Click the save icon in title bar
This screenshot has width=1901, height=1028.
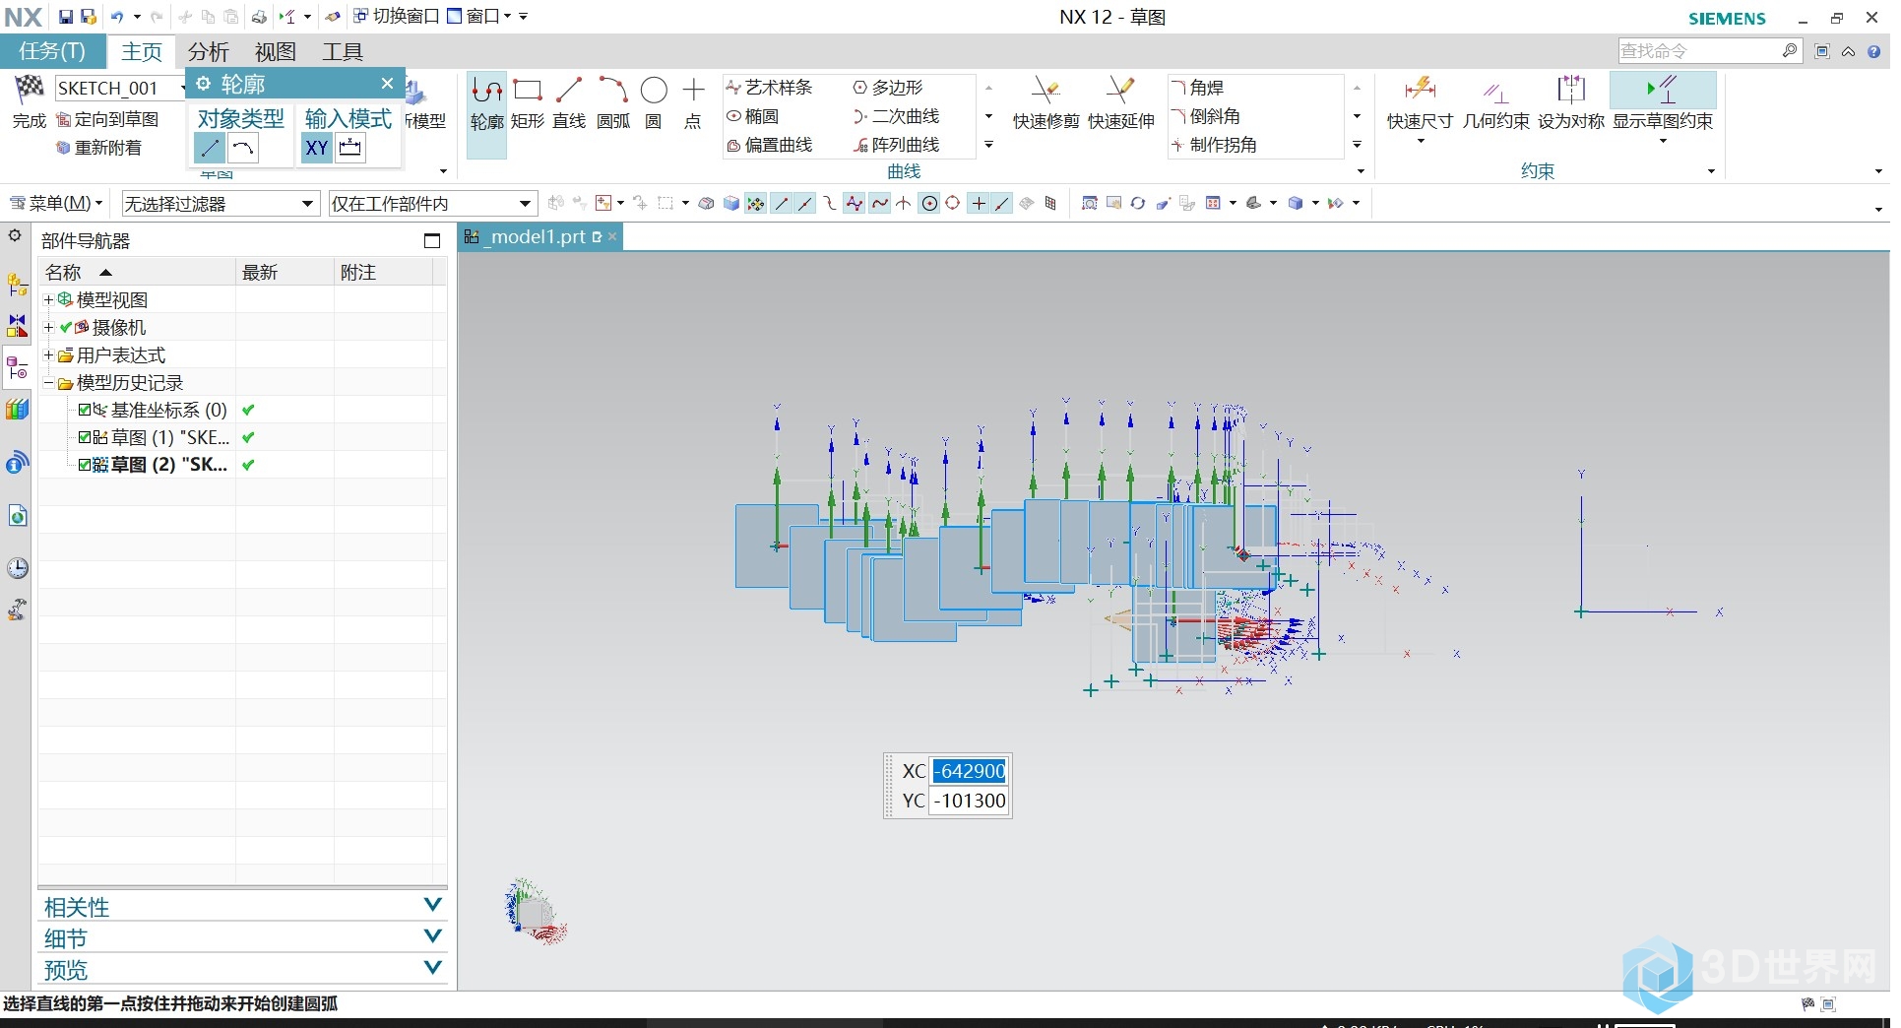point(66,17)
